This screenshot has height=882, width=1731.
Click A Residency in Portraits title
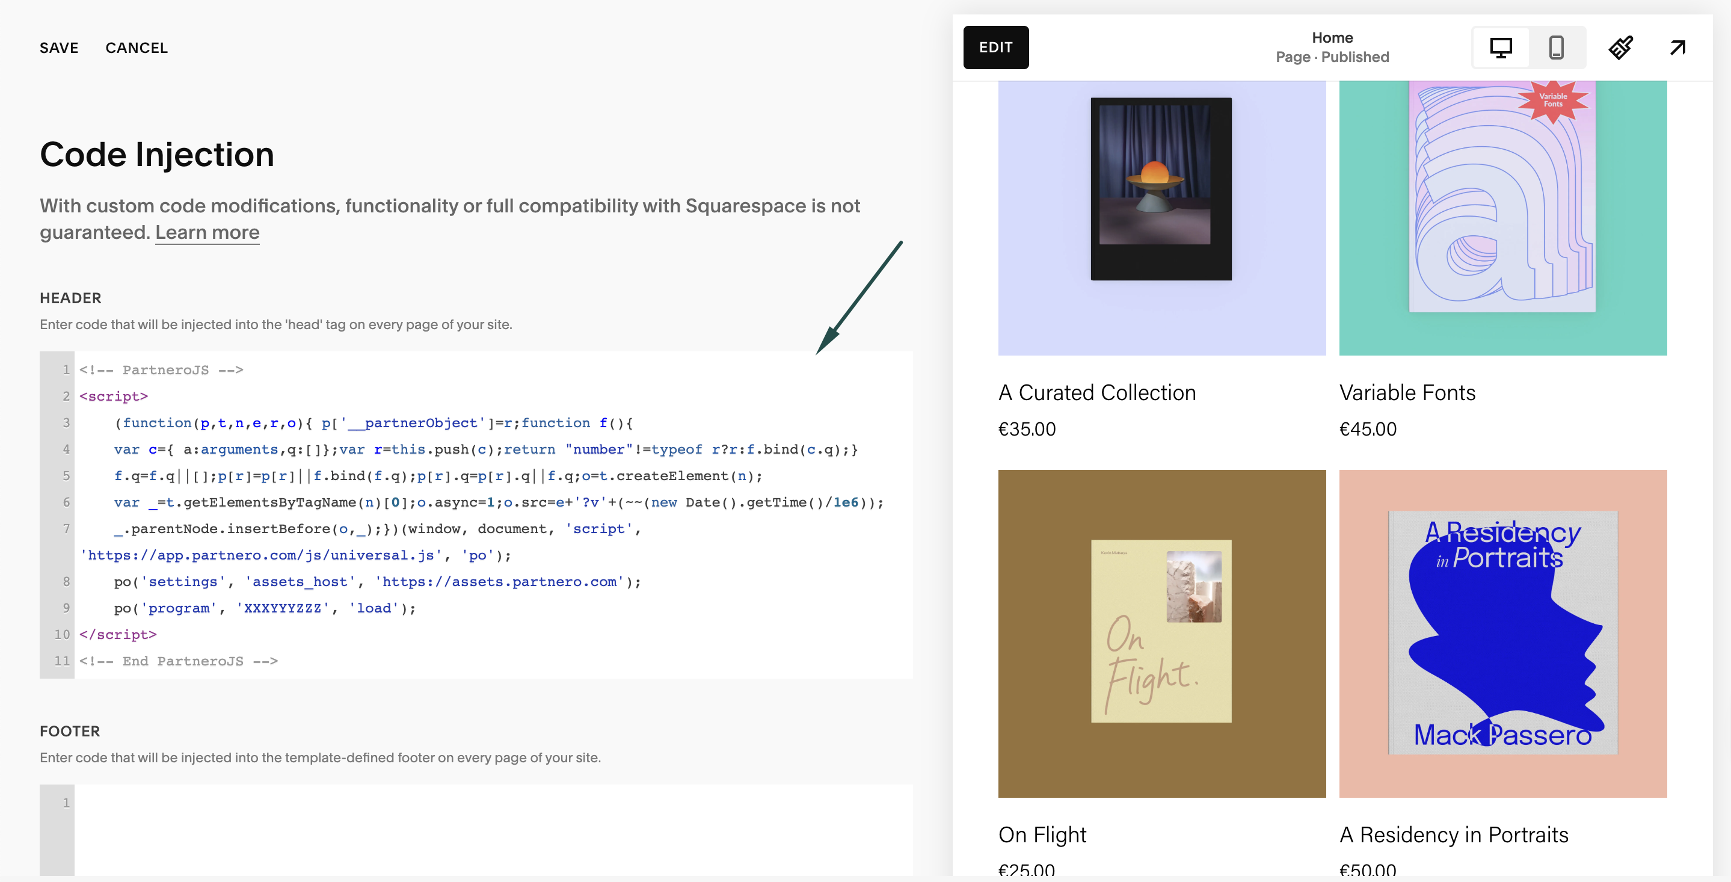tap(1454, 835)
